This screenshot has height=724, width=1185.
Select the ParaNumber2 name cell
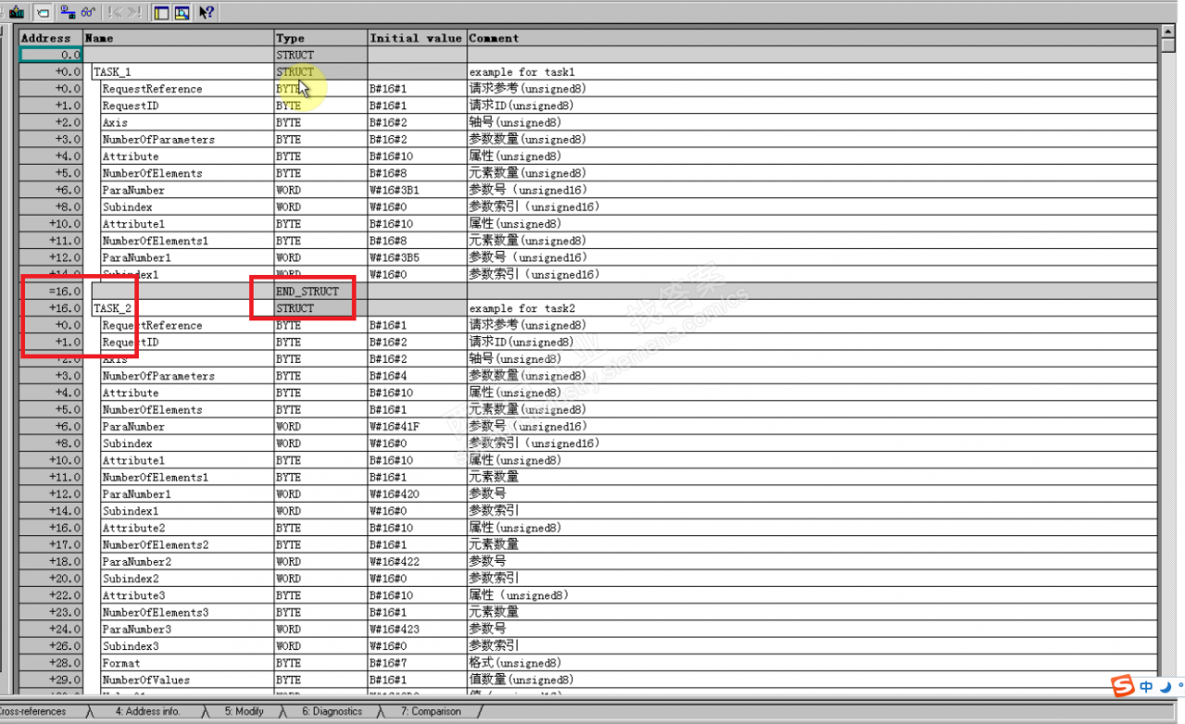(x=187, y=562)
